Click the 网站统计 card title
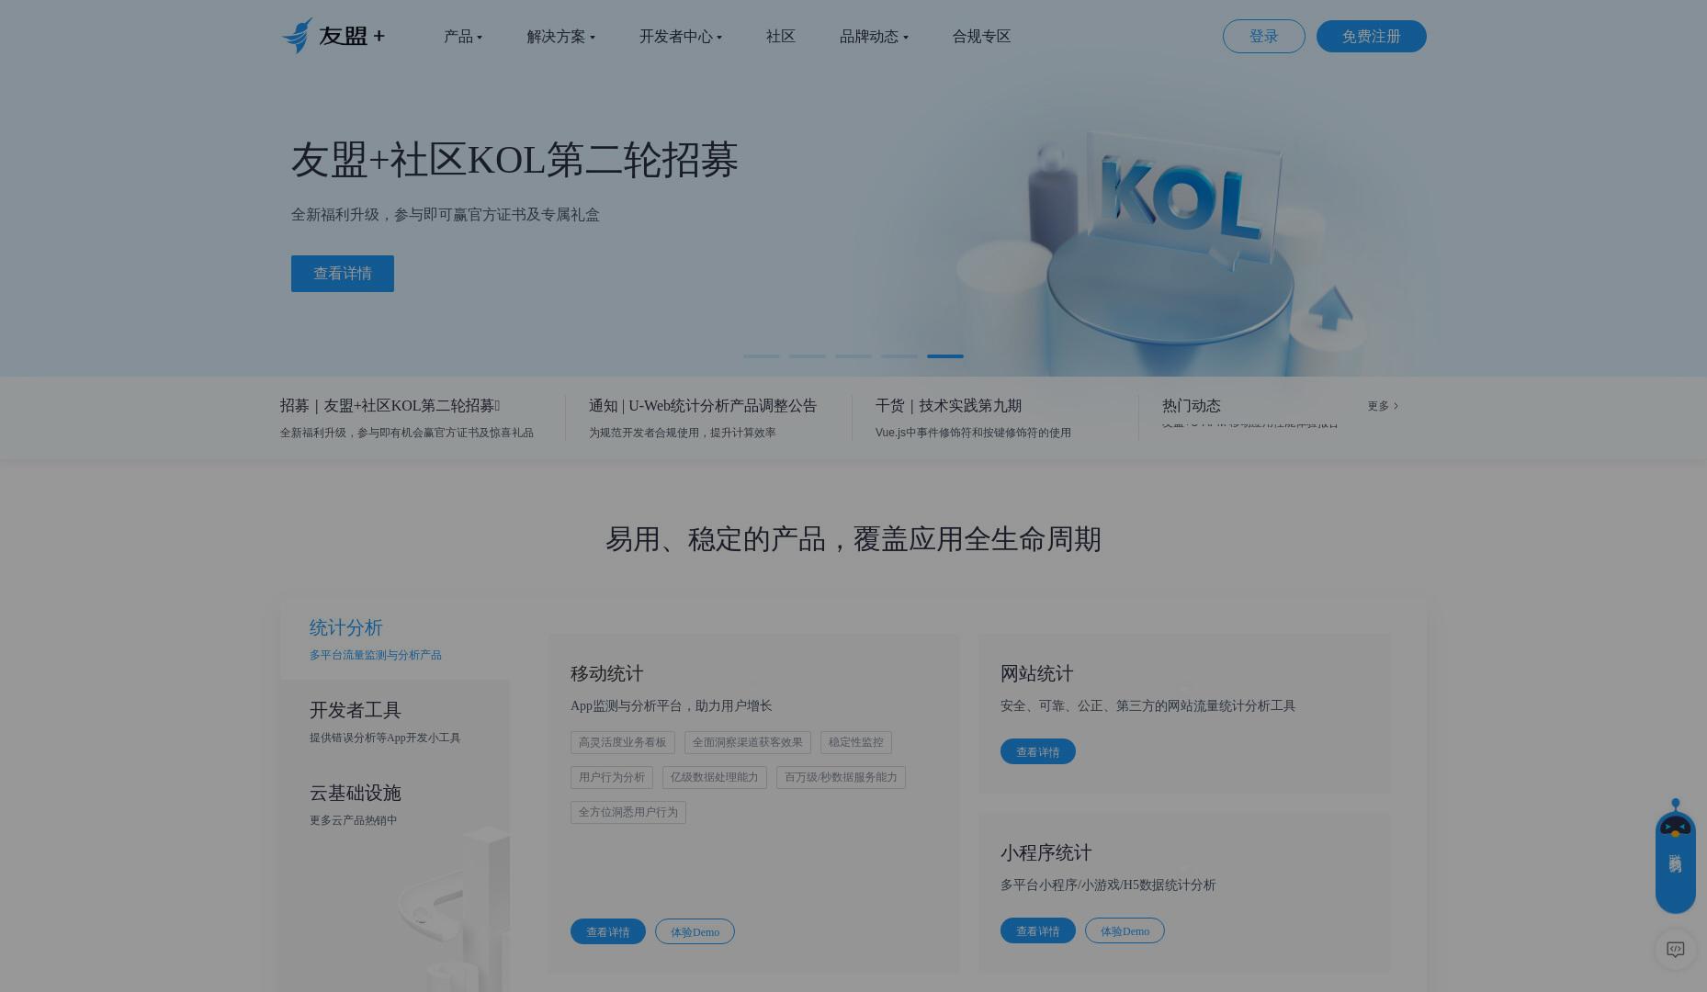 (1037, 673)
